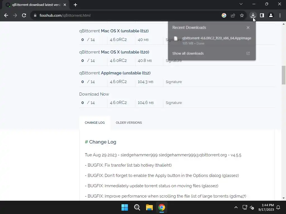
Task: Expand the tab search chevron
Action: pos(241,4)
